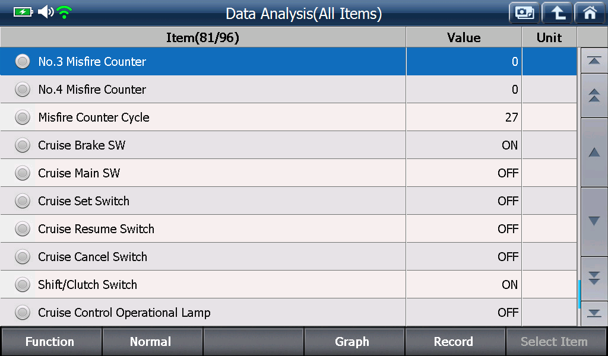Image resolution: width=608 pixels, height=356 pixels.
Task: Go back using the up-arrow icon
Action: pyautogui.click(x=557, y=13)
